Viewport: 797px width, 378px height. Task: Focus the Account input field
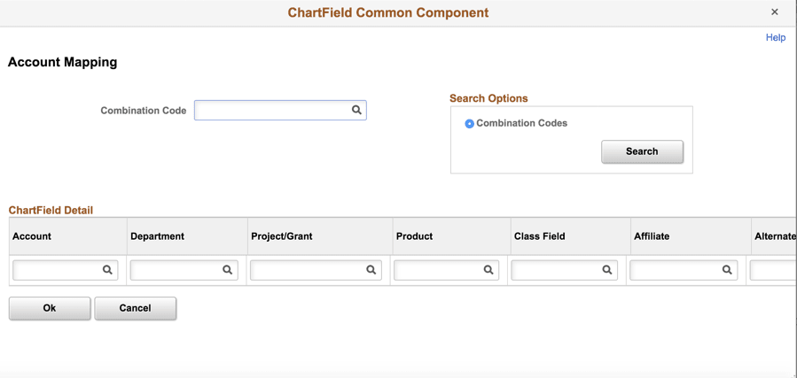point(57,270)
